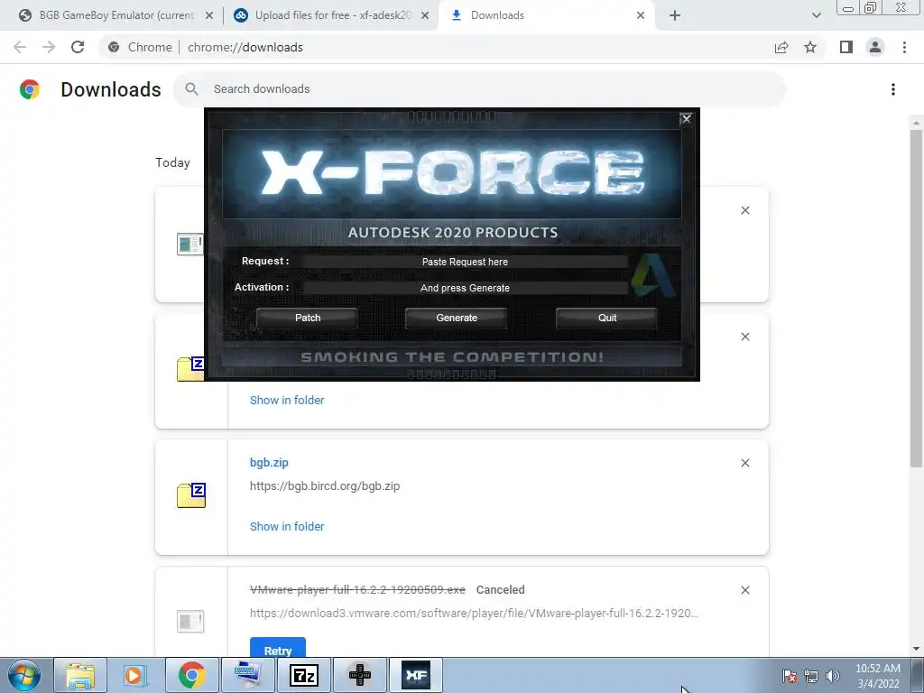Close the X-Force keygen window
This screenshot has width=924, height=693.
click(x=686, y=119)
